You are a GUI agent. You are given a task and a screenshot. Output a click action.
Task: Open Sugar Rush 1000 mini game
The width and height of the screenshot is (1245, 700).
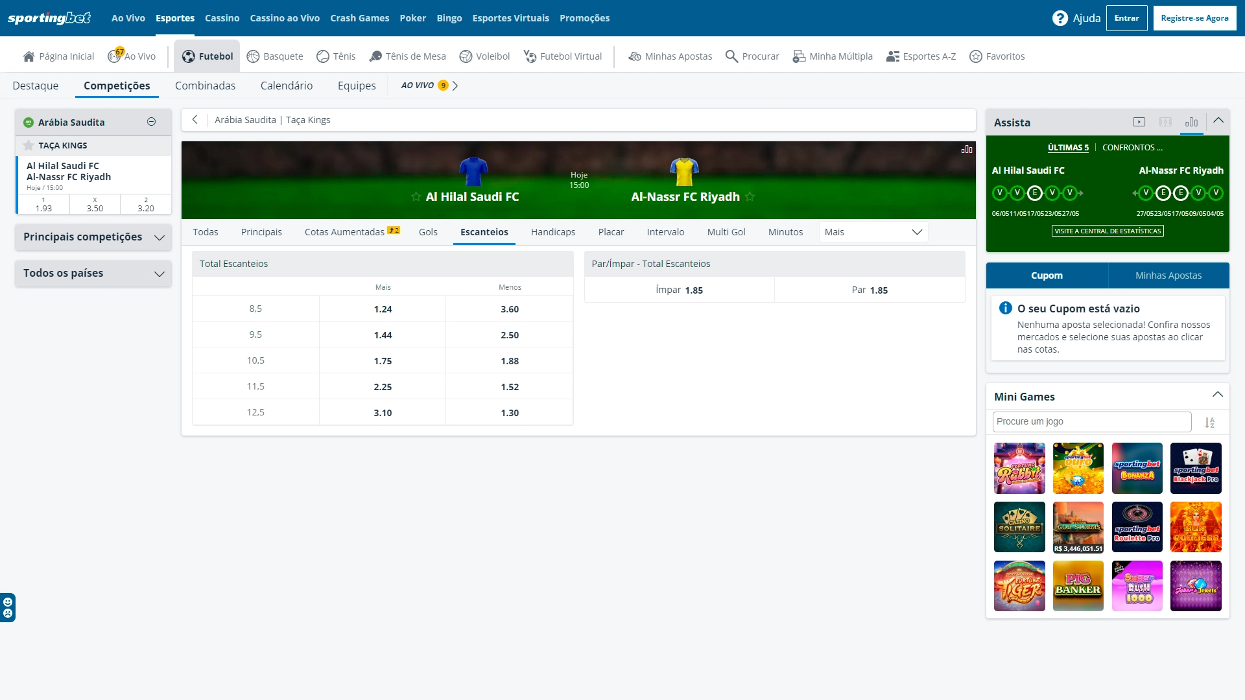coord(1137,586)
